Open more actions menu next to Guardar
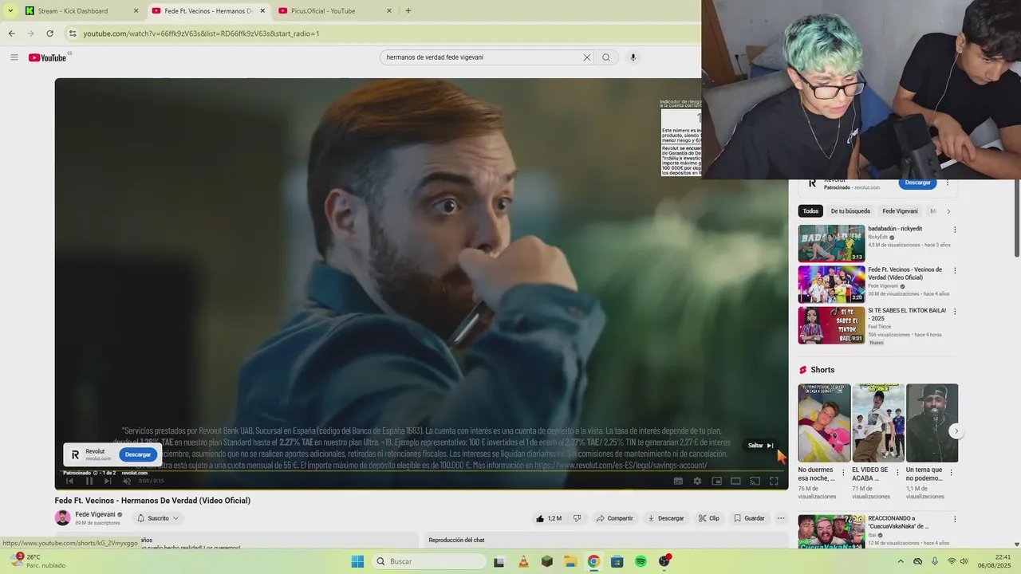The height and width of the screenshot is (574, 1021). (x=781, y=518)
